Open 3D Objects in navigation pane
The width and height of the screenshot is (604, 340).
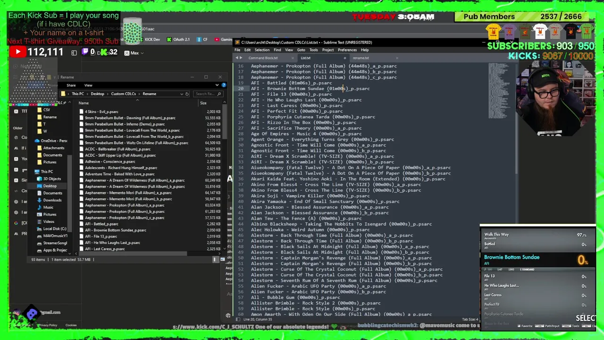click(x=52, y=178)
